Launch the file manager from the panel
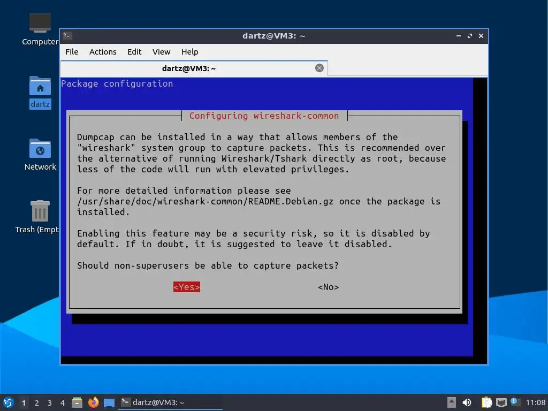 point(77,402)
